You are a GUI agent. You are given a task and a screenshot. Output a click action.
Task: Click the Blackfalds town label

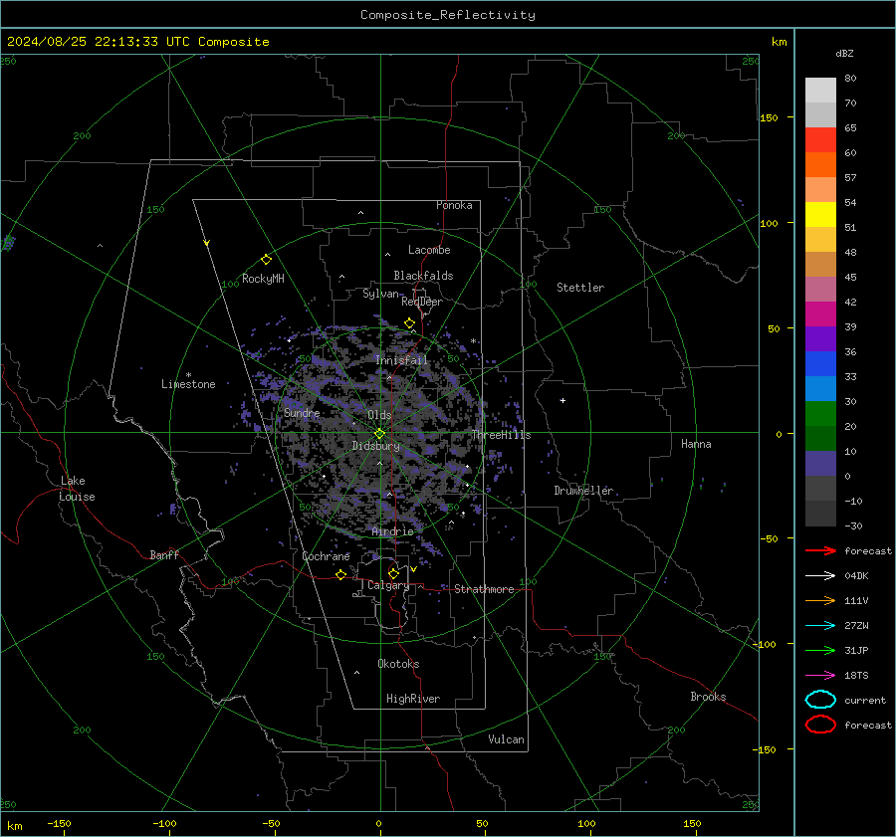tap(423, 276)
